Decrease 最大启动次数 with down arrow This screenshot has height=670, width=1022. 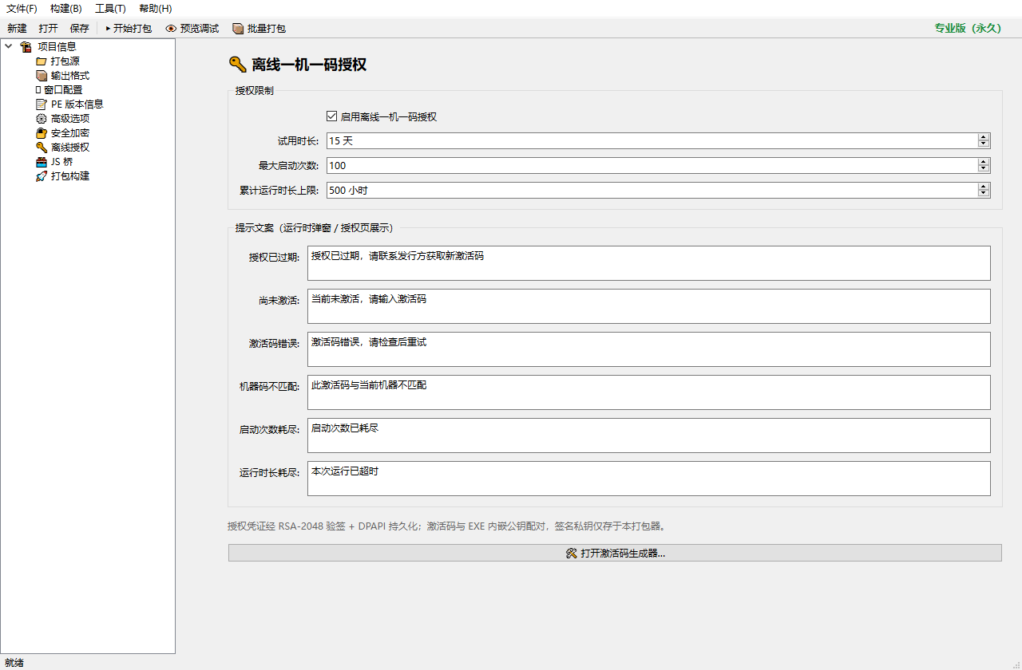(x=984, y=169)
